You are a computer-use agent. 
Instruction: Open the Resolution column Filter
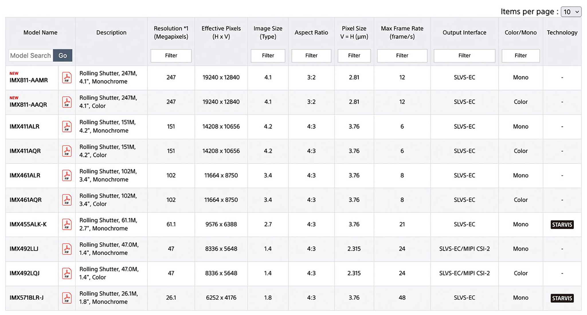click(x=171, y=56)
